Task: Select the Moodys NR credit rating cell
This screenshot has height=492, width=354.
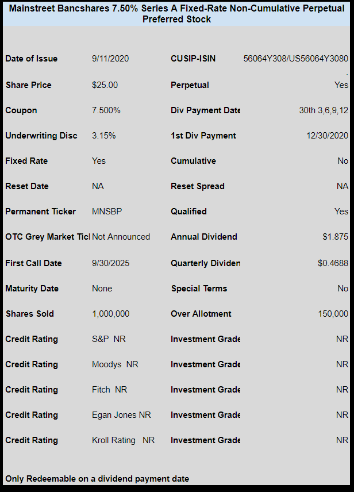Action: [x=115, y=364]
